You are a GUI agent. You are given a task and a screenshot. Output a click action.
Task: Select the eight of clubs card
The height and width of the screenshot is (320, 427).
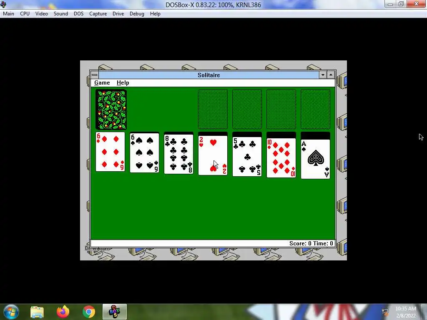click(178, 154)
